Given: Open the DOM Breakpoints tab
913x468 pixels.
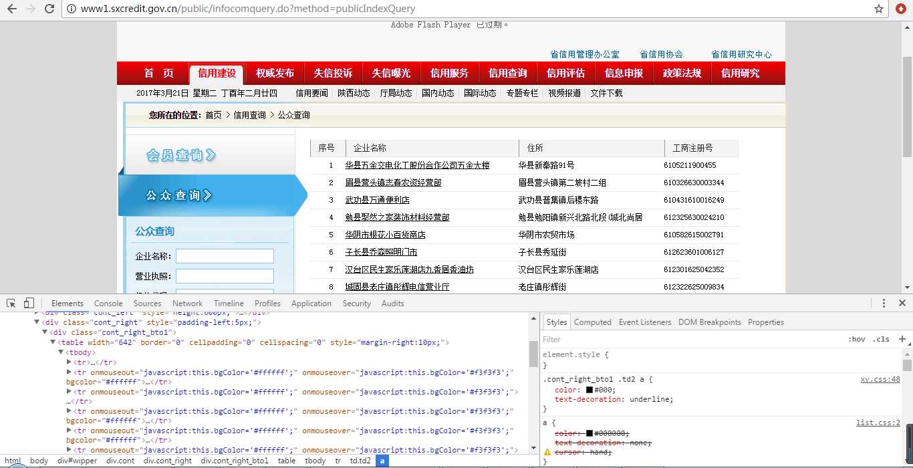Looking at the screenshot, I should point(710,322).
